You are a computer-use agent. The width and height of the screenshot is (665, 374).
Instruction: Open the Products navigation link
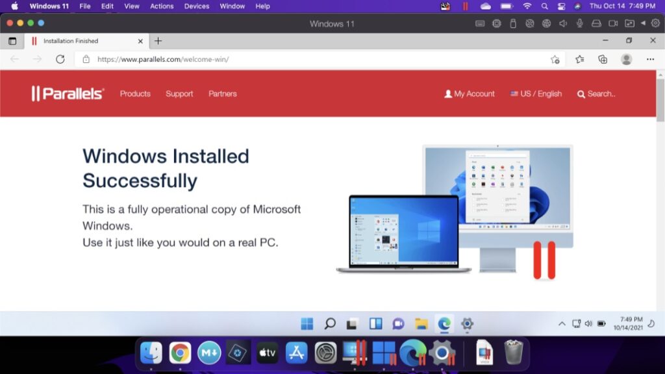pos(134,93)
